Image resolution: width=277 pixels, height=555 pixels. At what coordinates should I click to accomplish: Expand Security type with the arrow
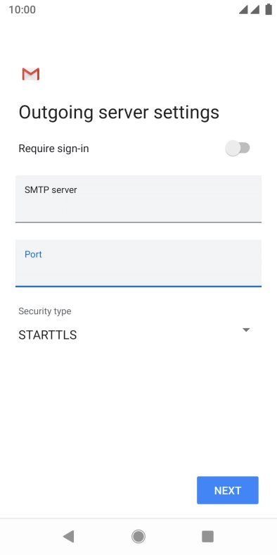246,330
